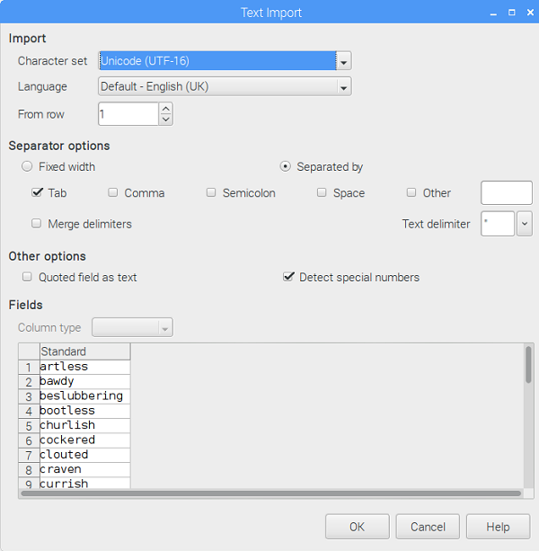539x551 pixels.
Task: Click the Text delimiter input box
Action: point(498,224)
